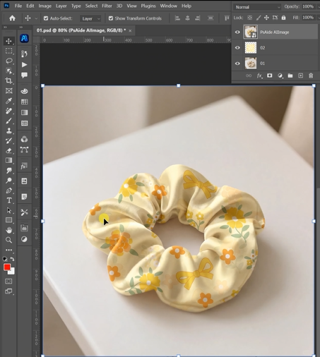
Task: Disable Show Transform Controls checkbox
Action: [x=111, y=18]
